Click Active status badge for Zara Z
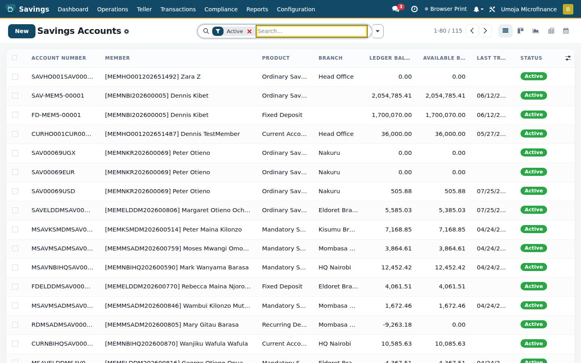The width and height of the screenshot is (581, 363). 533,76
